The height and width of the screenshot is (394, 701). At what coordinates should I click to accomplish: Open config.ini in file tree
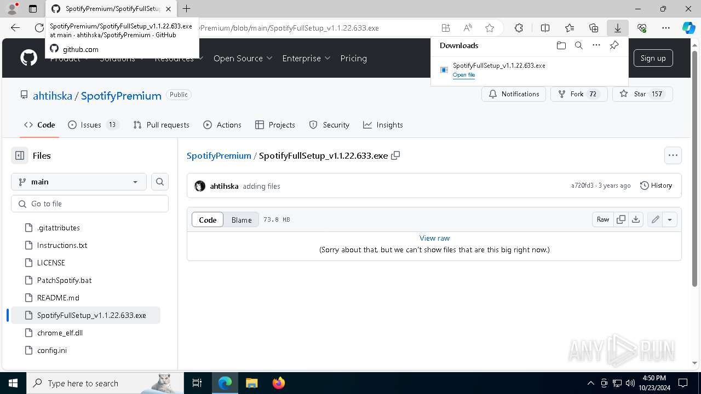coord(52,350)
